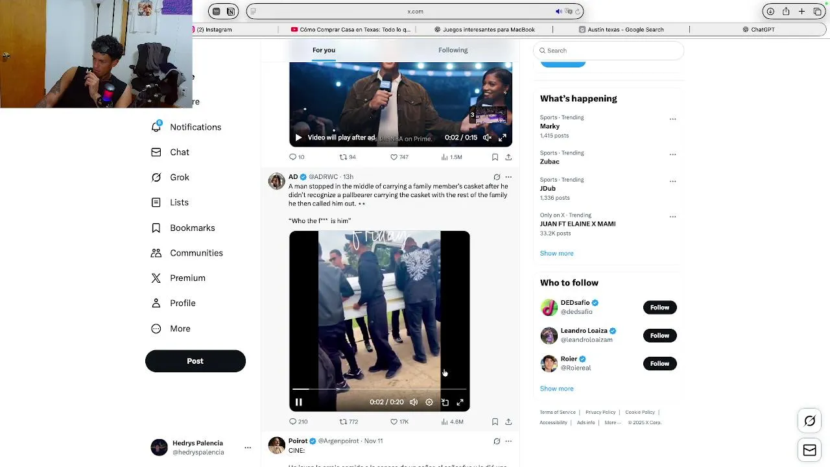Viewport: 830px width, 467px height.
Task: Switch to the Instagram browser tab
Action: pyautogui.click(x=215, y=29)
